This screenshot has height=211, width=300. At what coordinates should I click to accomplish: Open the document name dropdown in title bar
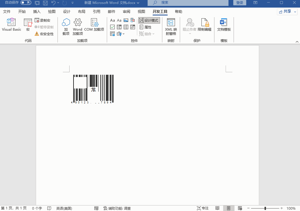tap(138, 3)
